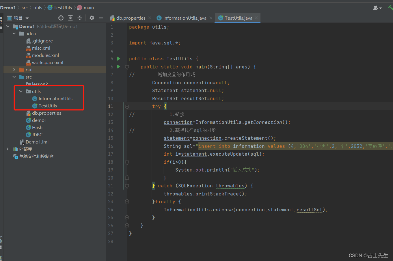
Task: Close the TestUtils.java tab
Action: [x=256, y=18]
